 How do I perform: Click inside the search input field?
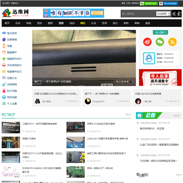tap(138, 14)
